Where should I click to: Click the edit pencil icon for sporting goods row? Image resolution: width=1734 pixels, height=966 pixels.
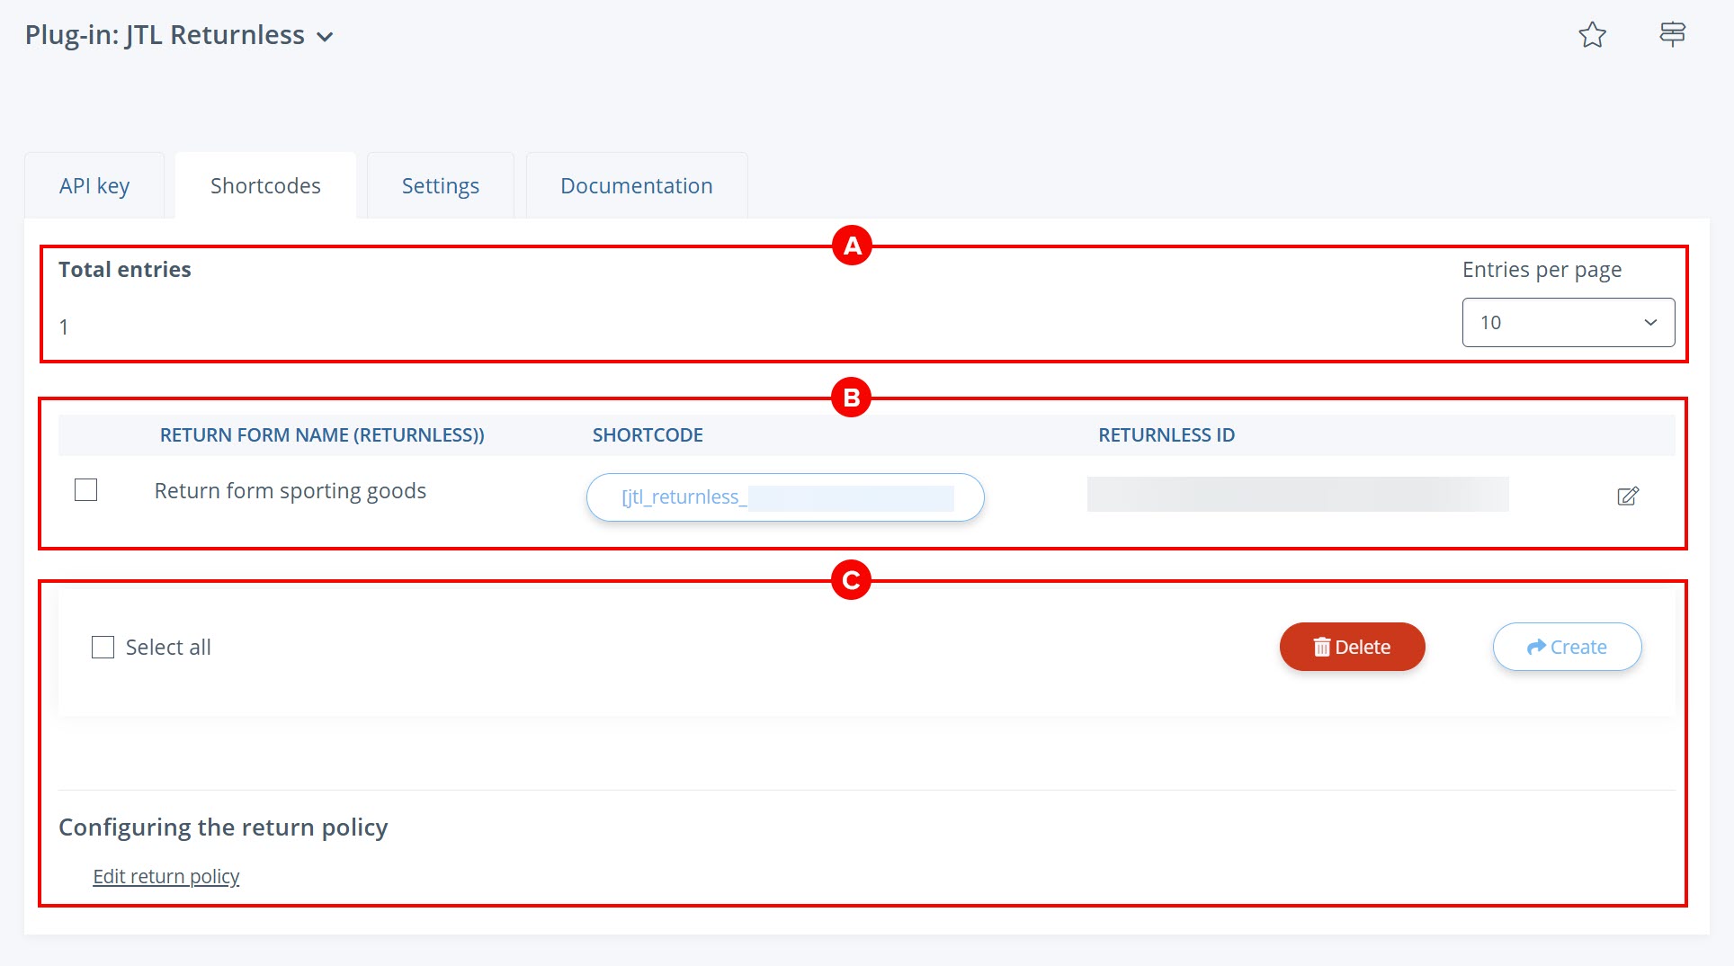1628,496
